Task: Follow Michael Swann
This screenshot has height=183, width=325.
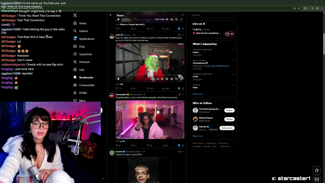Action: click(x=229, y=119)
